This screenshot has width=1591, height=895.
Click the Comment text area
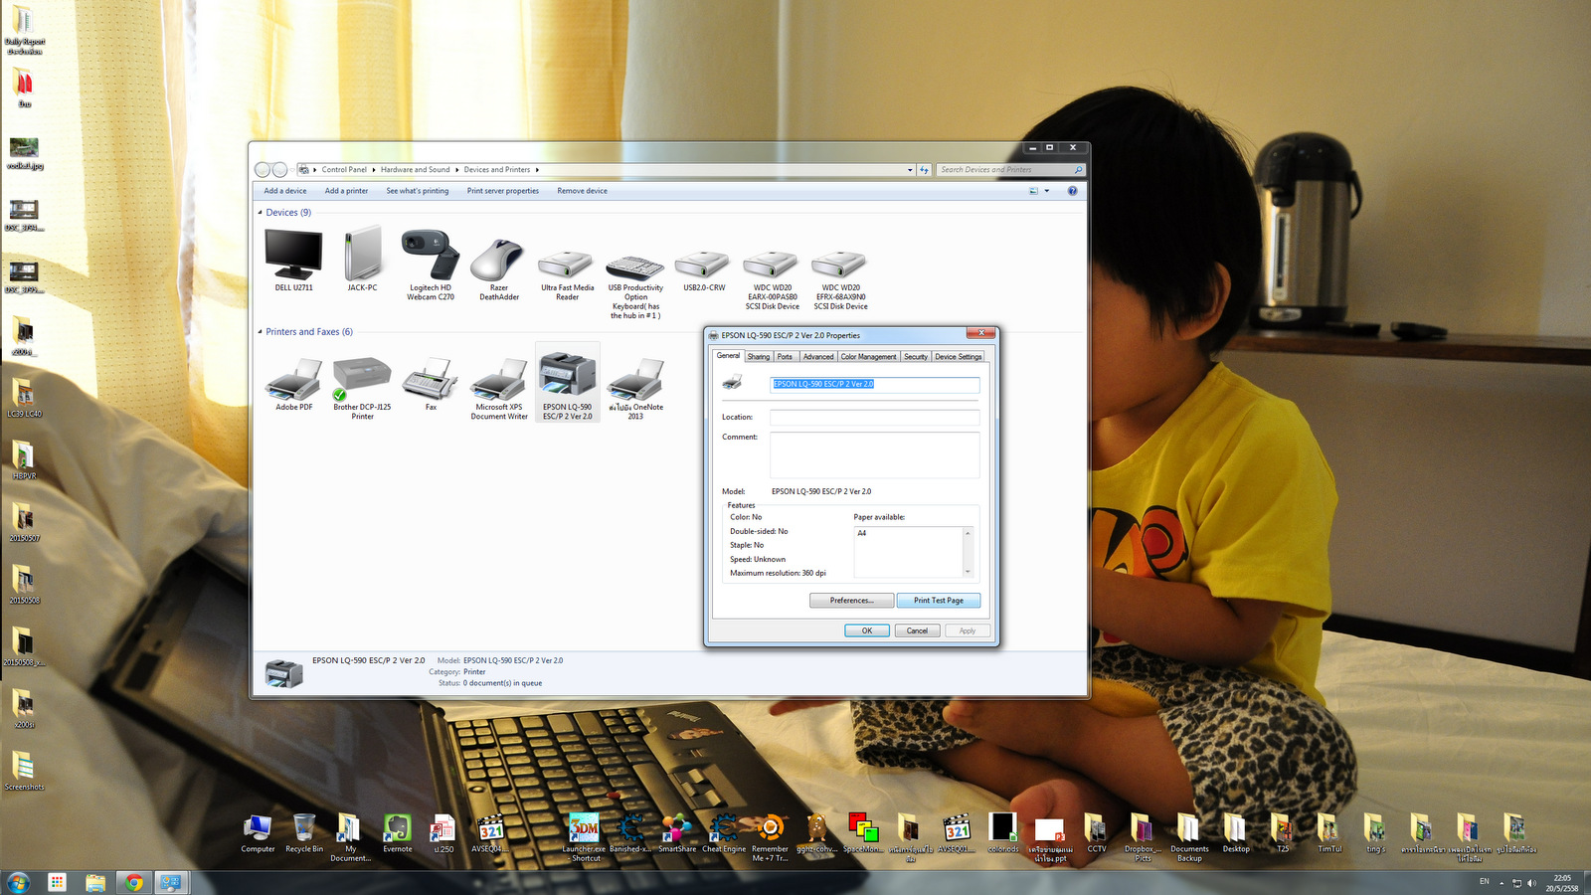(875, 454)
